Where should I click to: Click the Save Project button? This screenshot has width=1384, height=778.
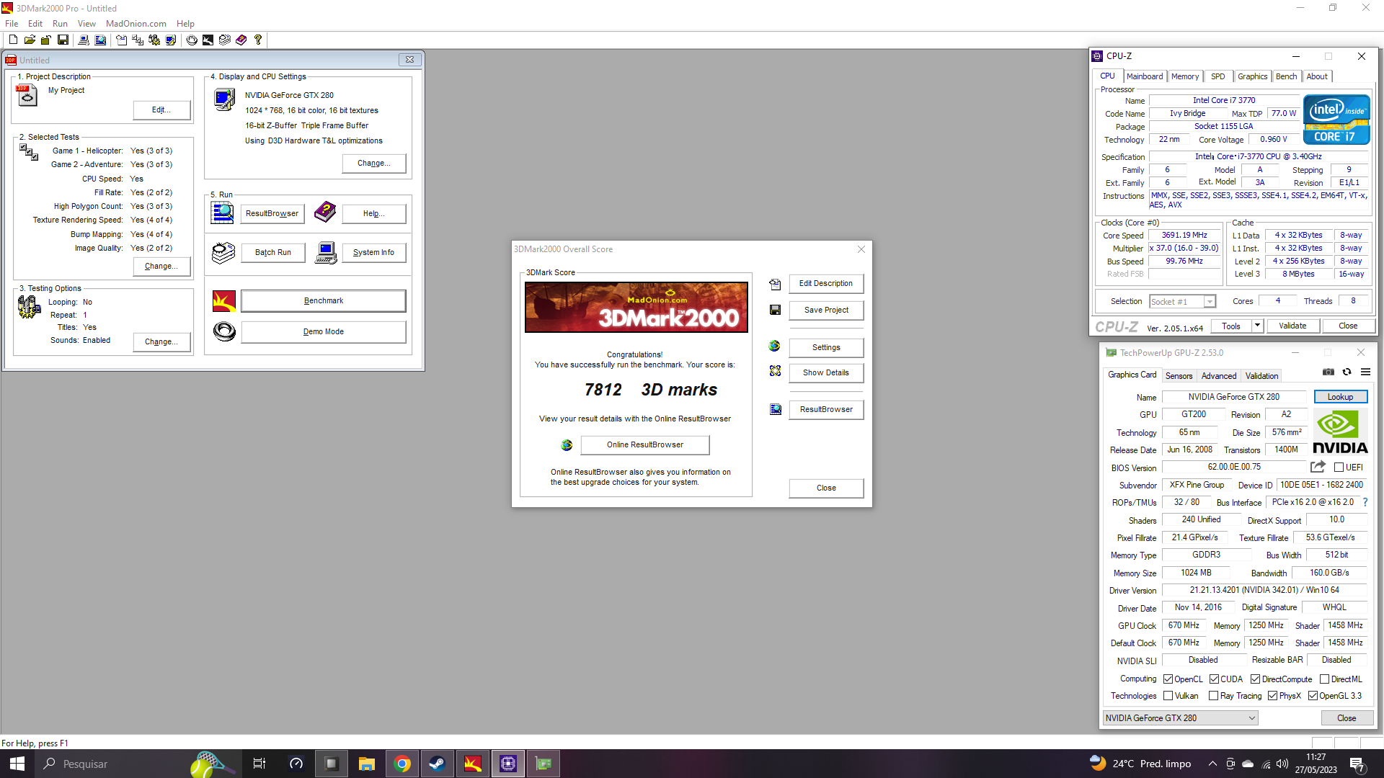point(826,310)
